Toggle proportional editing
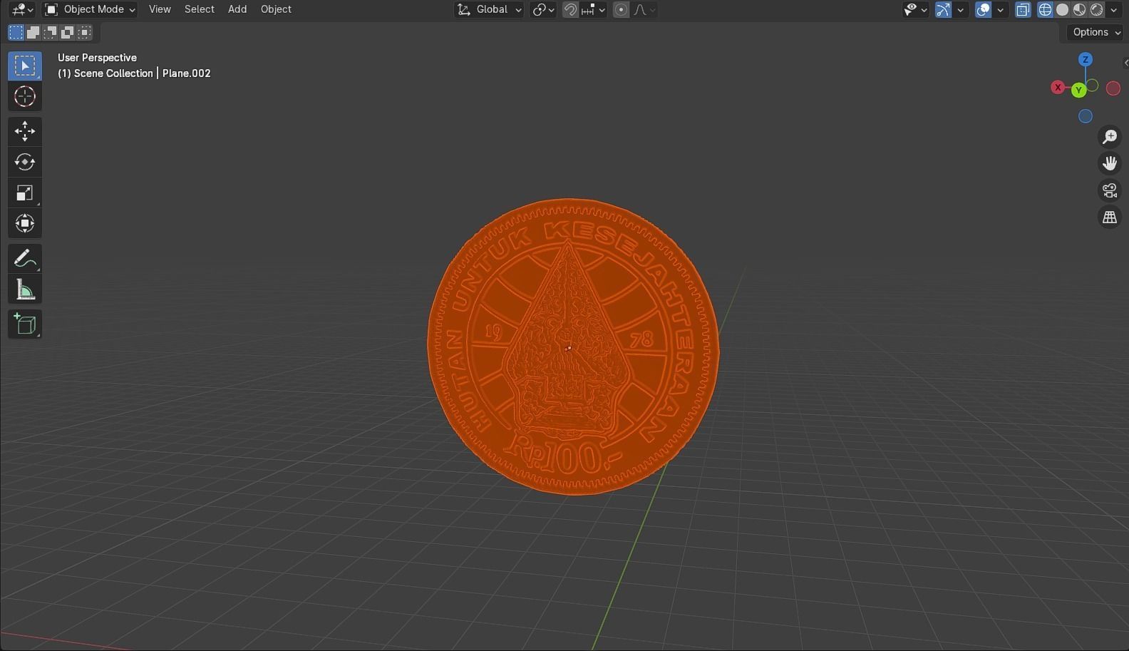This screenshot has height=651, width=1129. [621, 9]
